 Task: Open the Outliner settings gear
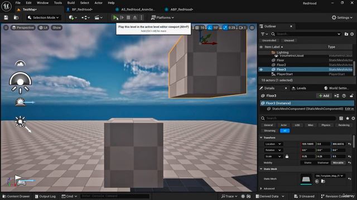point(352,34)
